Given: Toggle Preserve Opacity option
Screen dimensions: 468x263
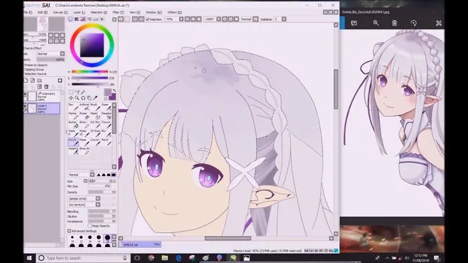Looking at the screenshot, I should [35, 65].
